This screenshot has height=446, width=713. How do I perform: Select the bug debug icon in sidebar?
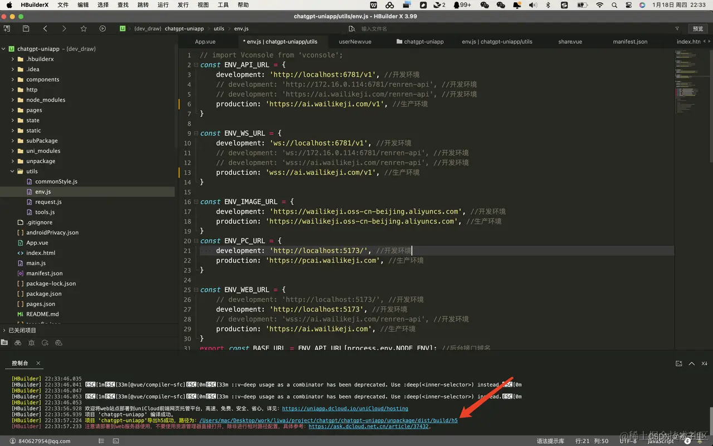[32, 343]
